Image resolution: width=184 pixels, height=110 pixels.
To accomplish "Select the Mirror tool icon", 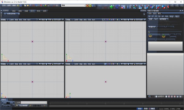I will (129, 7).
